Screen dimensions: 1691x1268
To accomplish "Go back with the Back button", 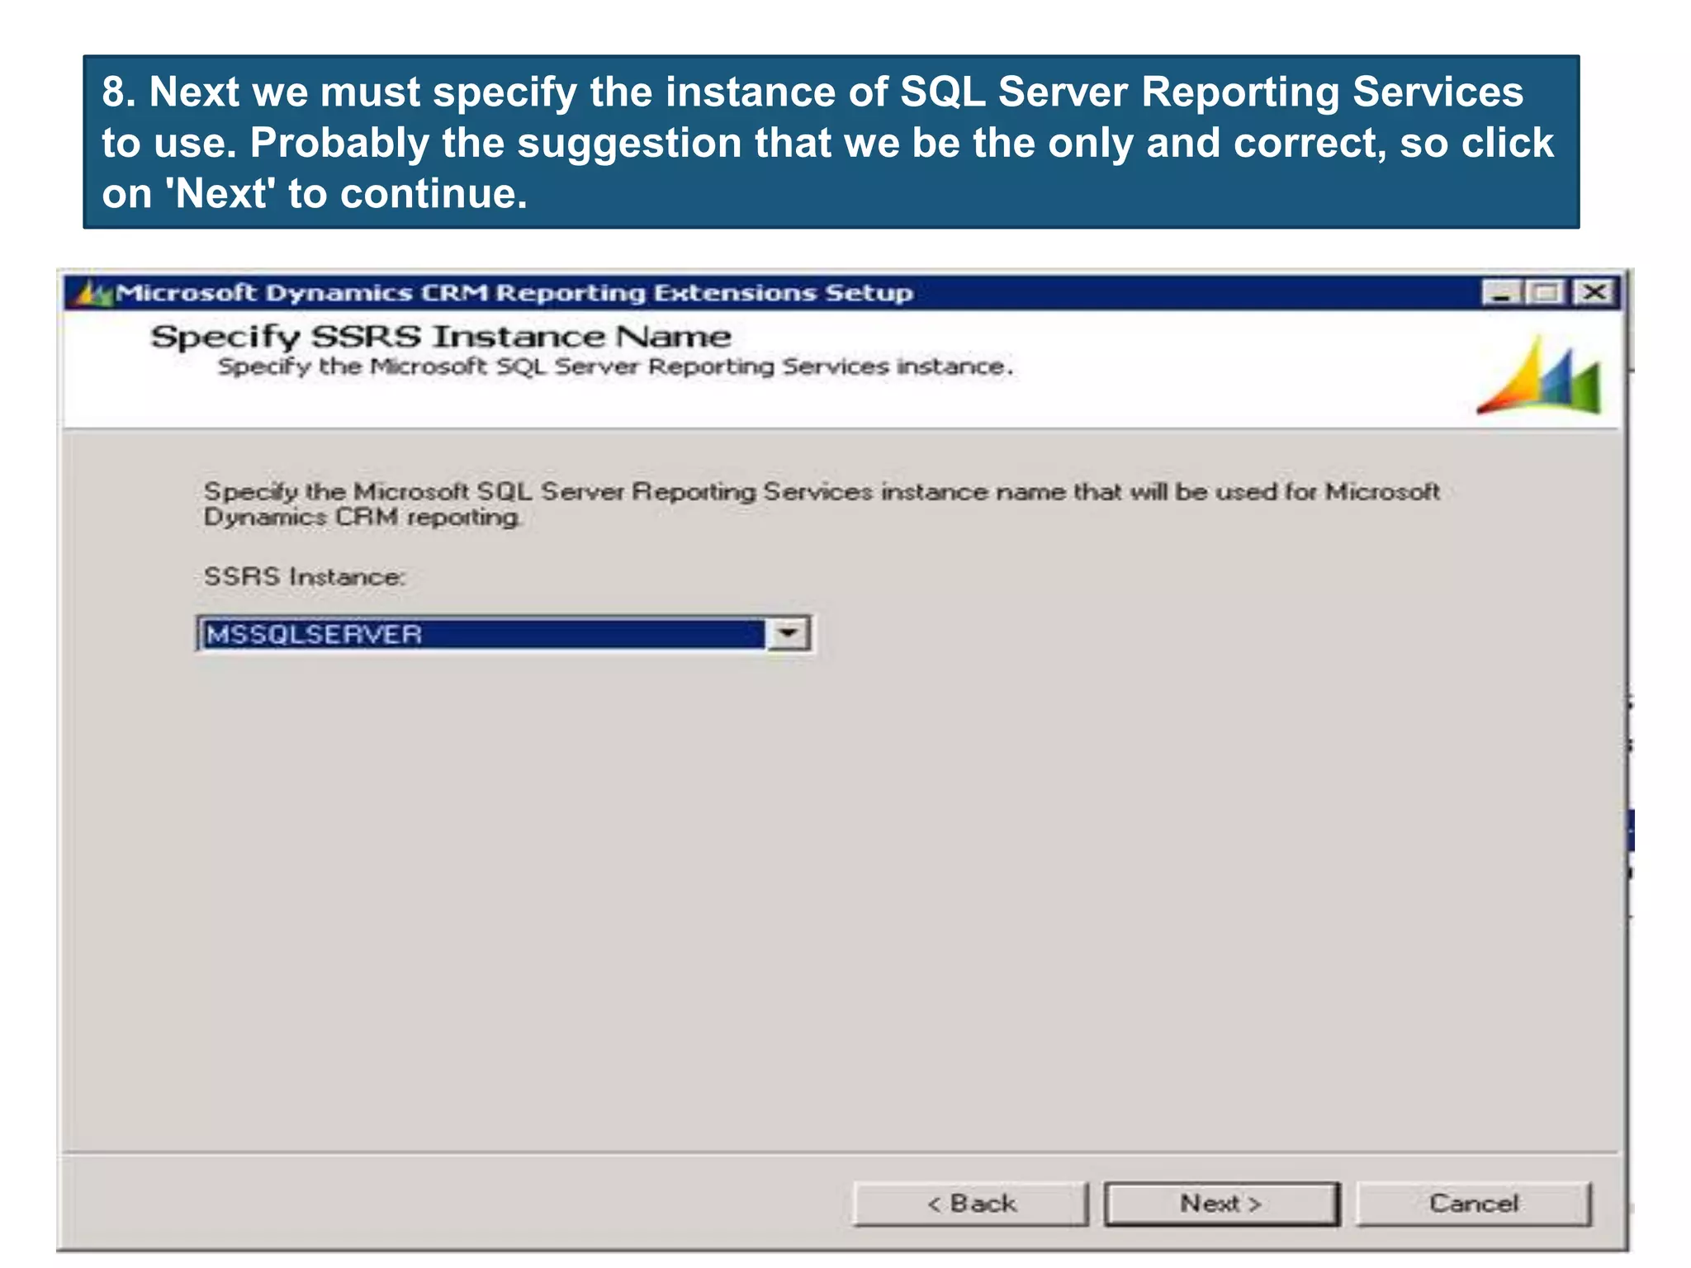I will [971, 1204].
